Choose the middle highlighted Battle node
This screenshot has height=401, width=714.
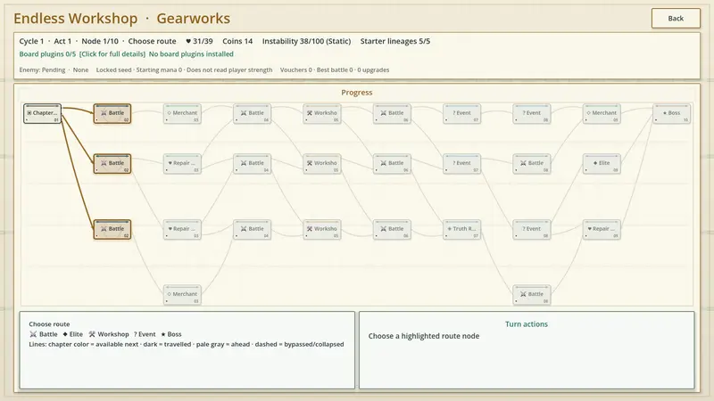112,164
